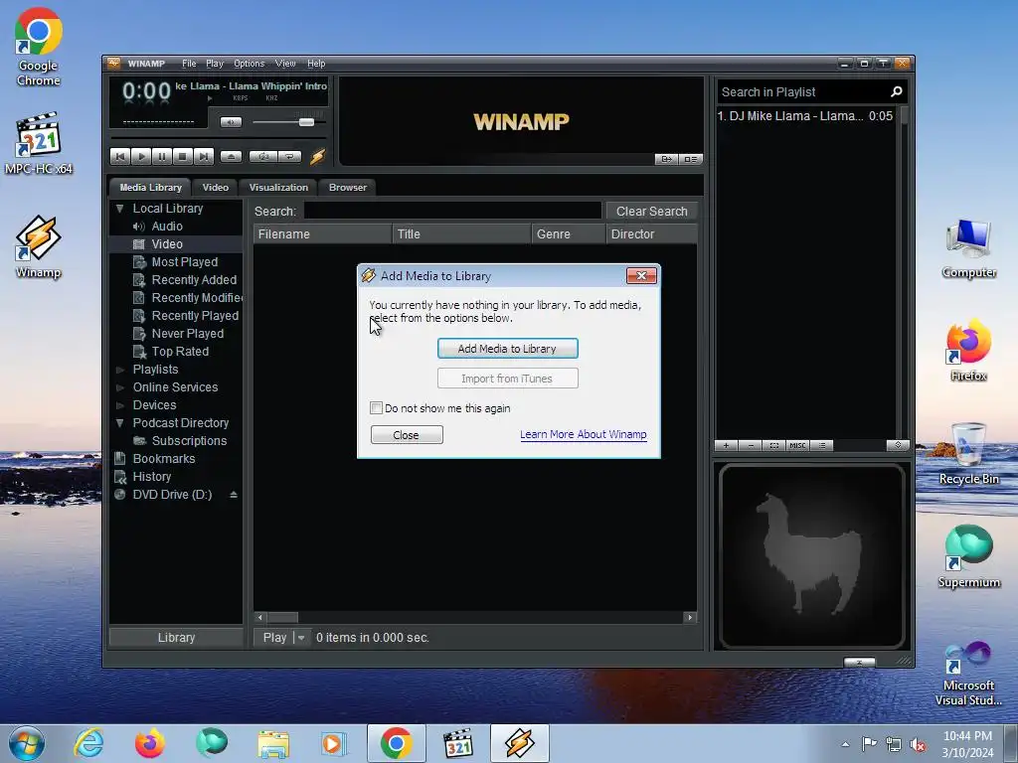Expand the Online Services tree node
This screenshot has width=1018, height=763.
119,387
